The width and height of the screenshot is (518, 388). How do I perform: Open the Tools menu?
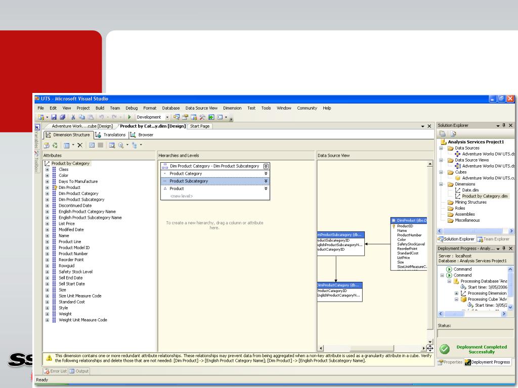266,108
